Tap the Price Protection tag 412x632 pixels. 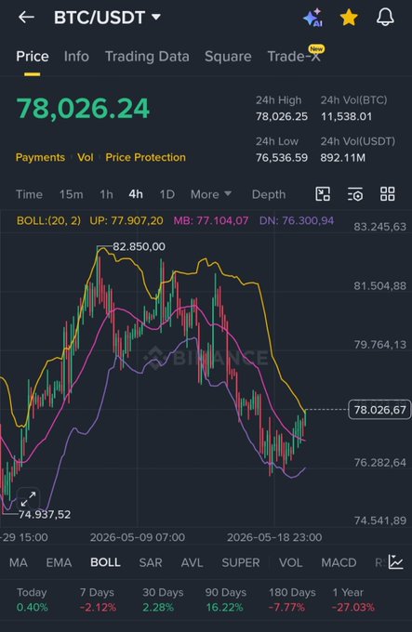pos(145,157)
